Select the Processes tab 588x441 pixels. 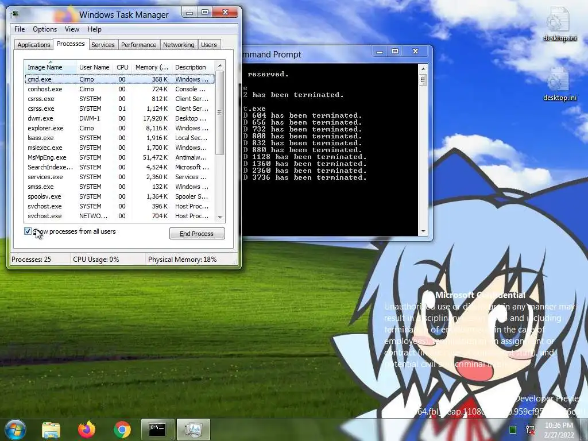71,44
